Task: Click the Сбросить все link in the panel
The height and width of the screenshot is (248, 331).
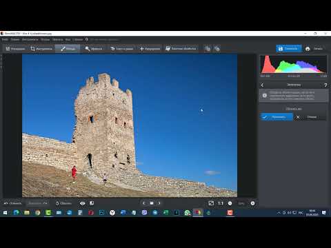Action: [294, 109]
